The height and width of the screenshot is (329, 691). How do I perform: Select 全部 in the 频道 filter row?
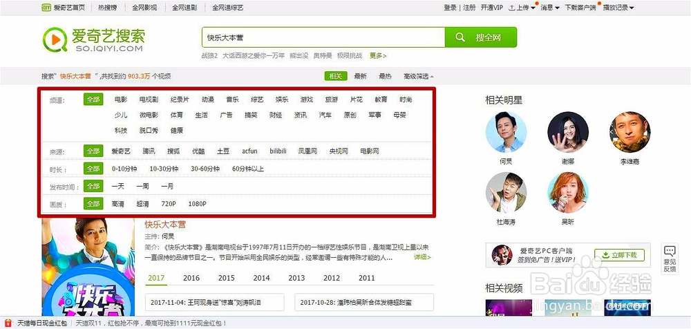tap(93, 100)
